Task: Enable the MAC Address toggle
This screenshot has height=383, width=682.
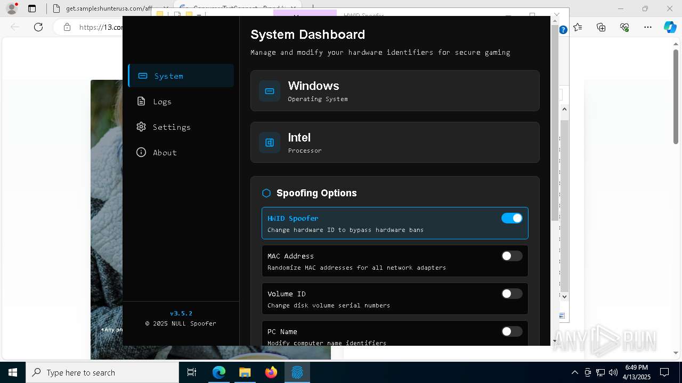Action: 511,256
